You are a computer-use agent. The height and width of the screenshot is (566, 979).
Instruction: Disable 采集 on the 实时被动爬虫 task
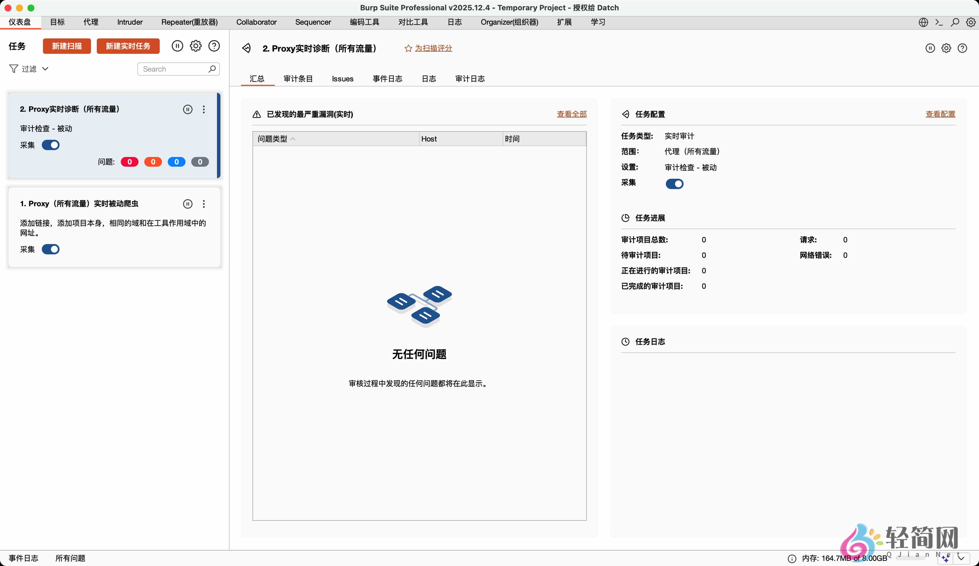[51, 249]
